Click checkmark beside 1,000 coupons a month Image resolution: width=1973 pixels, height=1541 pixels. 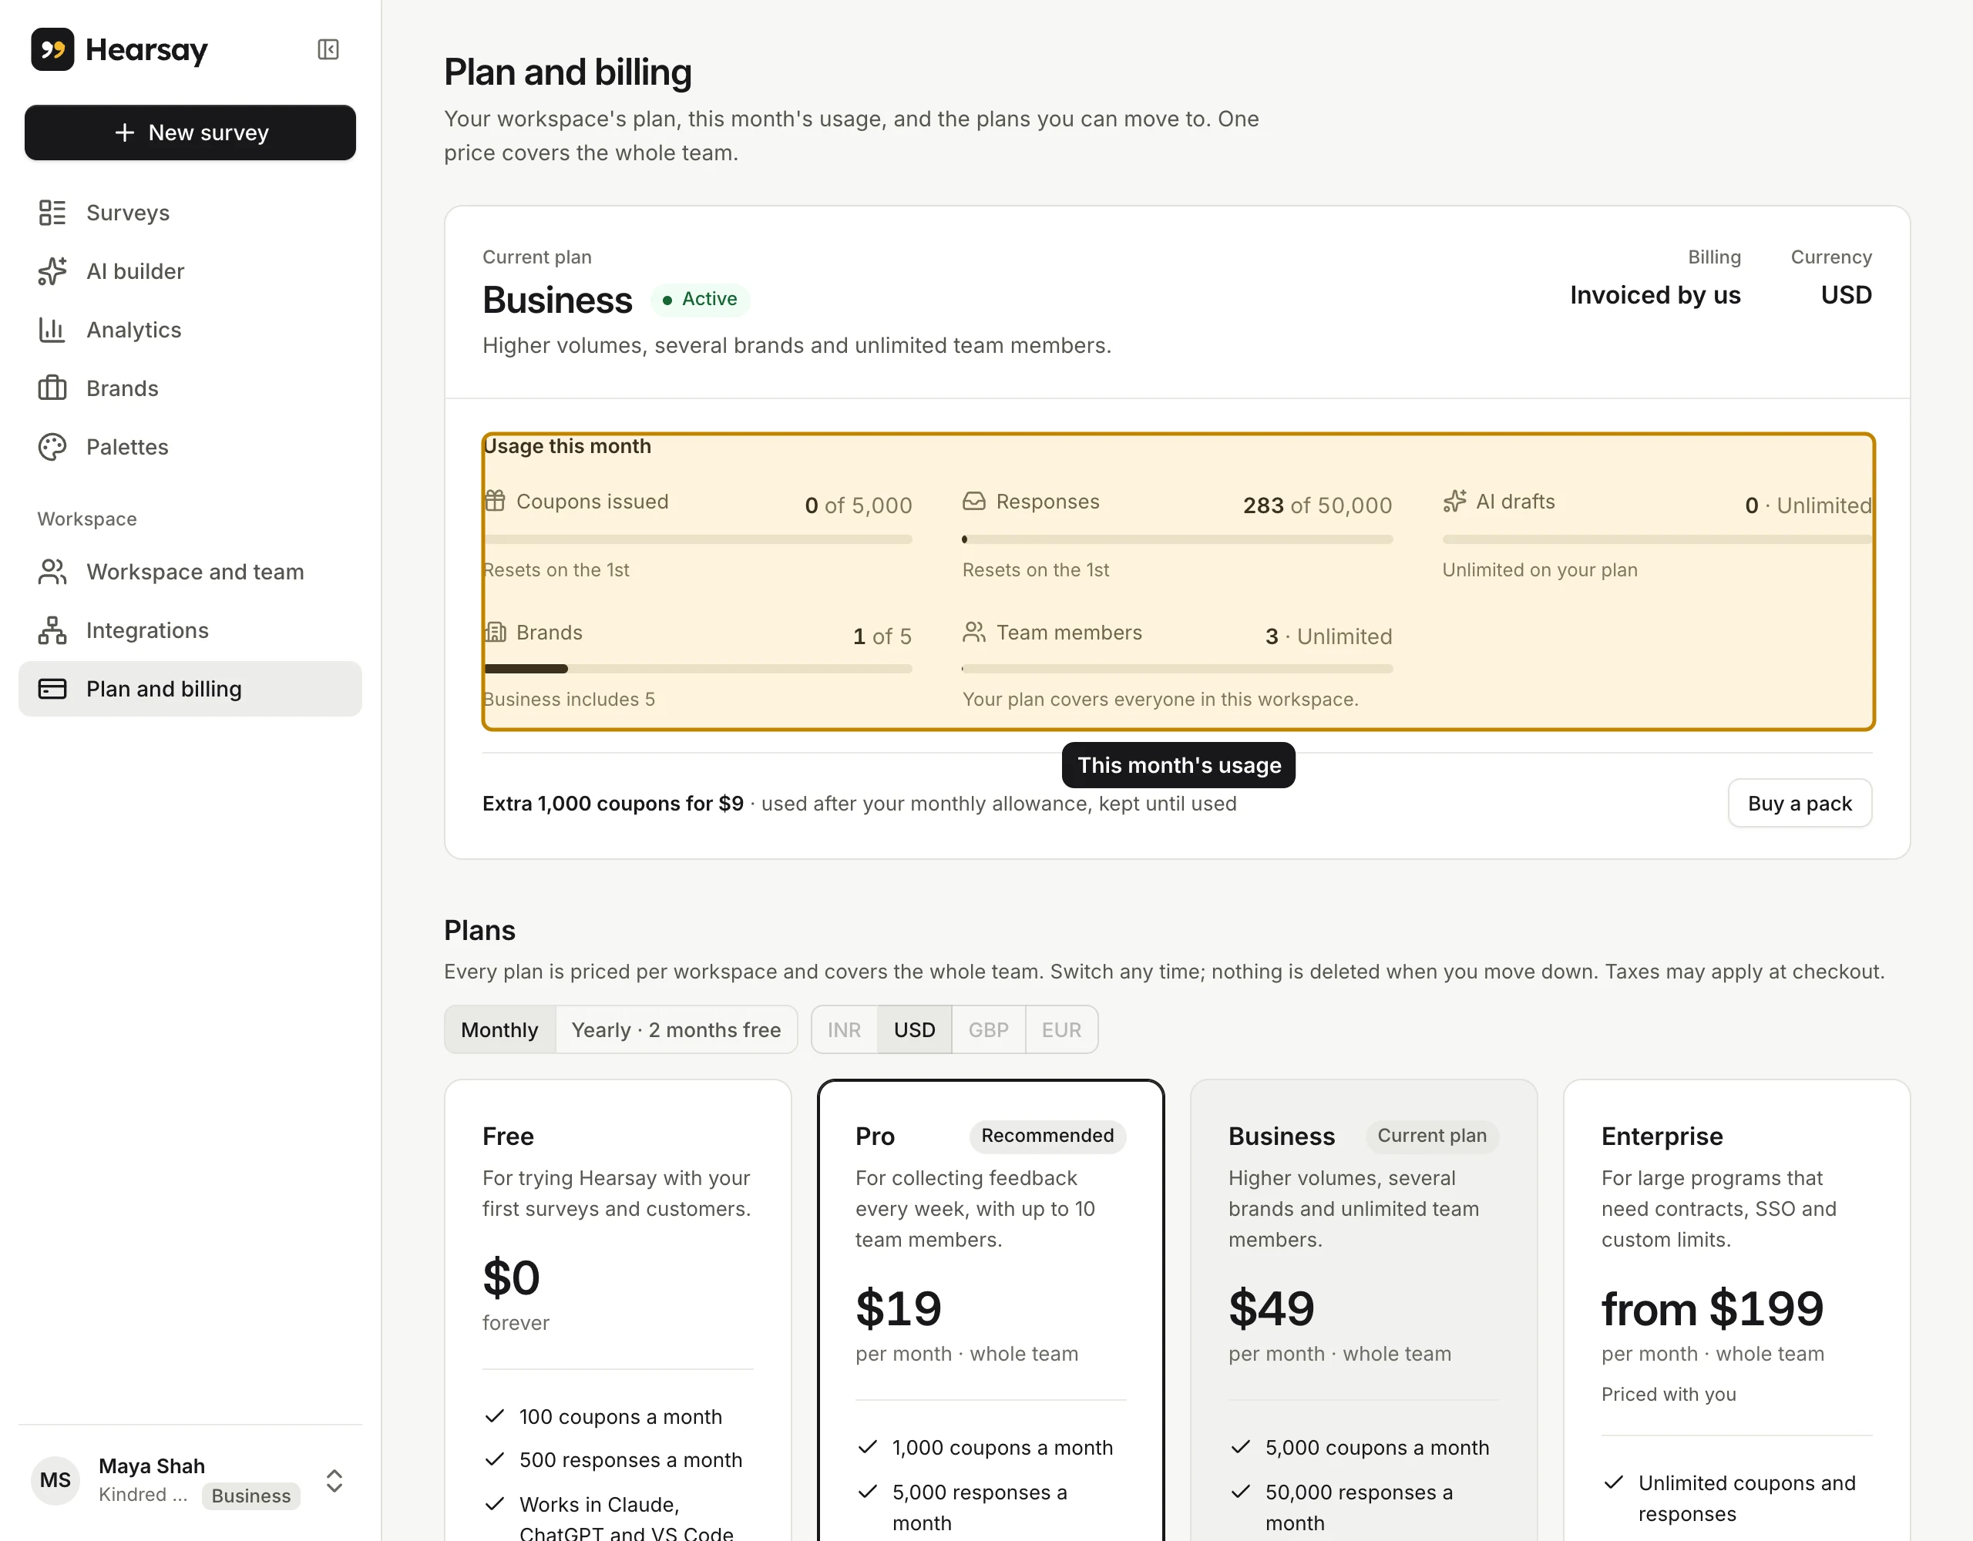click(x=867, y=1446)
